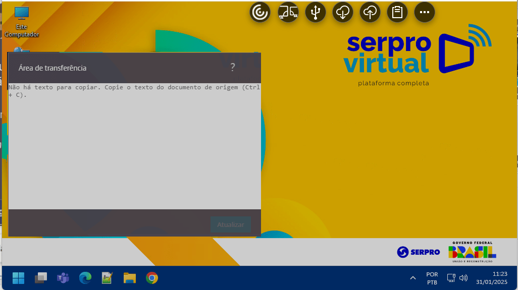Image resolution: width=518 pixels, height=290 pixels.
Task: Click the POR PTB language indicator
Action: [432, 278]
